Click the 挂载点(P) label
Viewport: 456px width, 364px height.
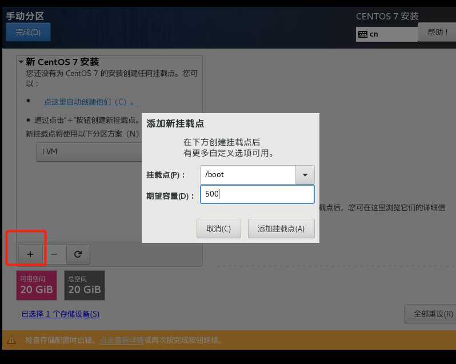[165, 175]
